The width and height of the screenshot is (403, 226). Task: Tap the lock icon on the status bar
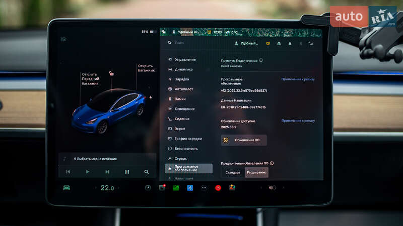[x=164, y=32]
